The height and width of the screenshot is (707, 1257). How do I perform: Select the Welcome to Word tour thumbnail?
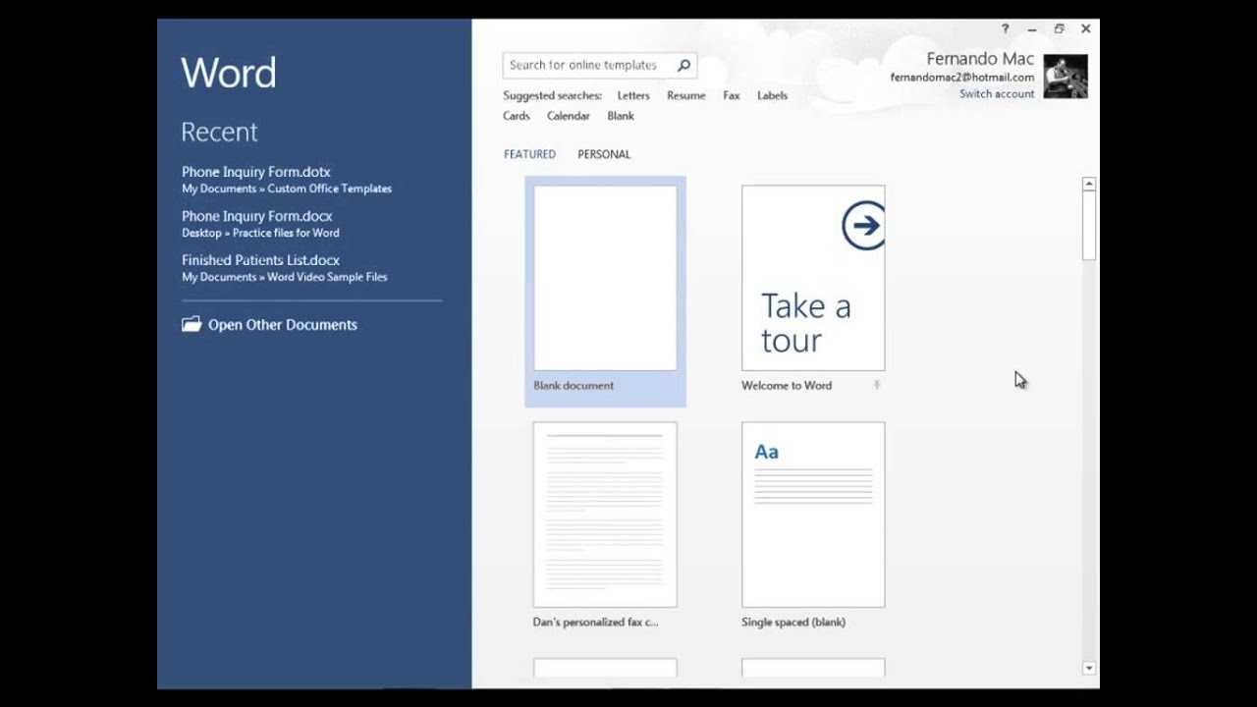tap(813, 278)
